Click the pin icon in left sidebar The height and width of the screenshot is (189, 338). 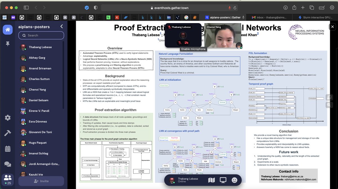click(x=8, y=44)
